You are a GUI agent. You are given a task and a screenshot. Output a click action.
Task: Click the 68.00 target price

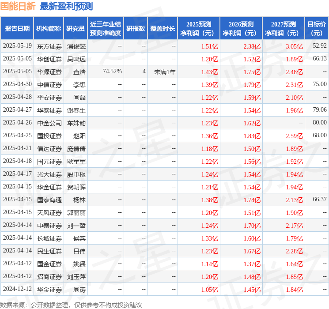click(x=320, y=136)
